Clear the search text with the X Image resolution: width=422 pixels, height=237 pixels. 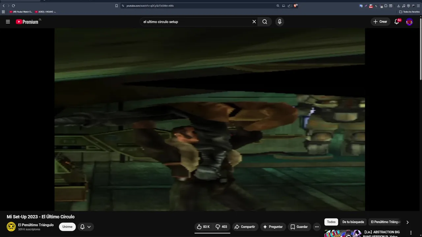254,22
